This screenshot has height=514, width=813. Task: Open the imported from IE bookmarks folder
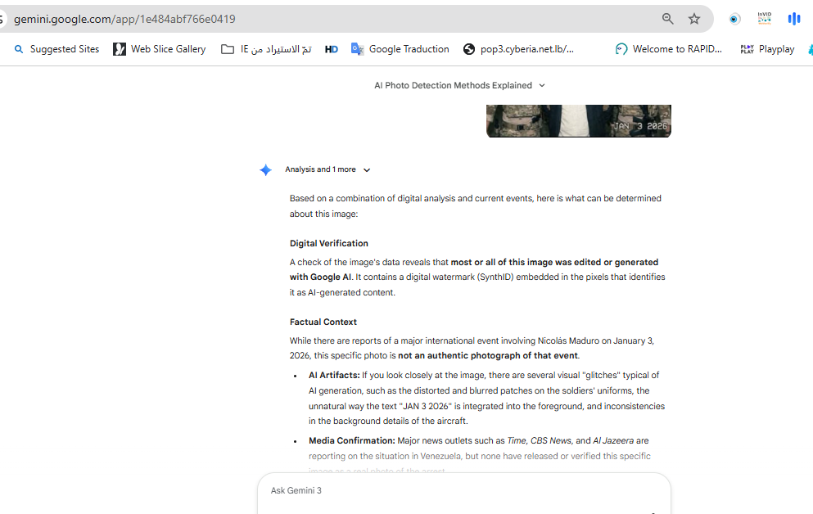(266, 49)
